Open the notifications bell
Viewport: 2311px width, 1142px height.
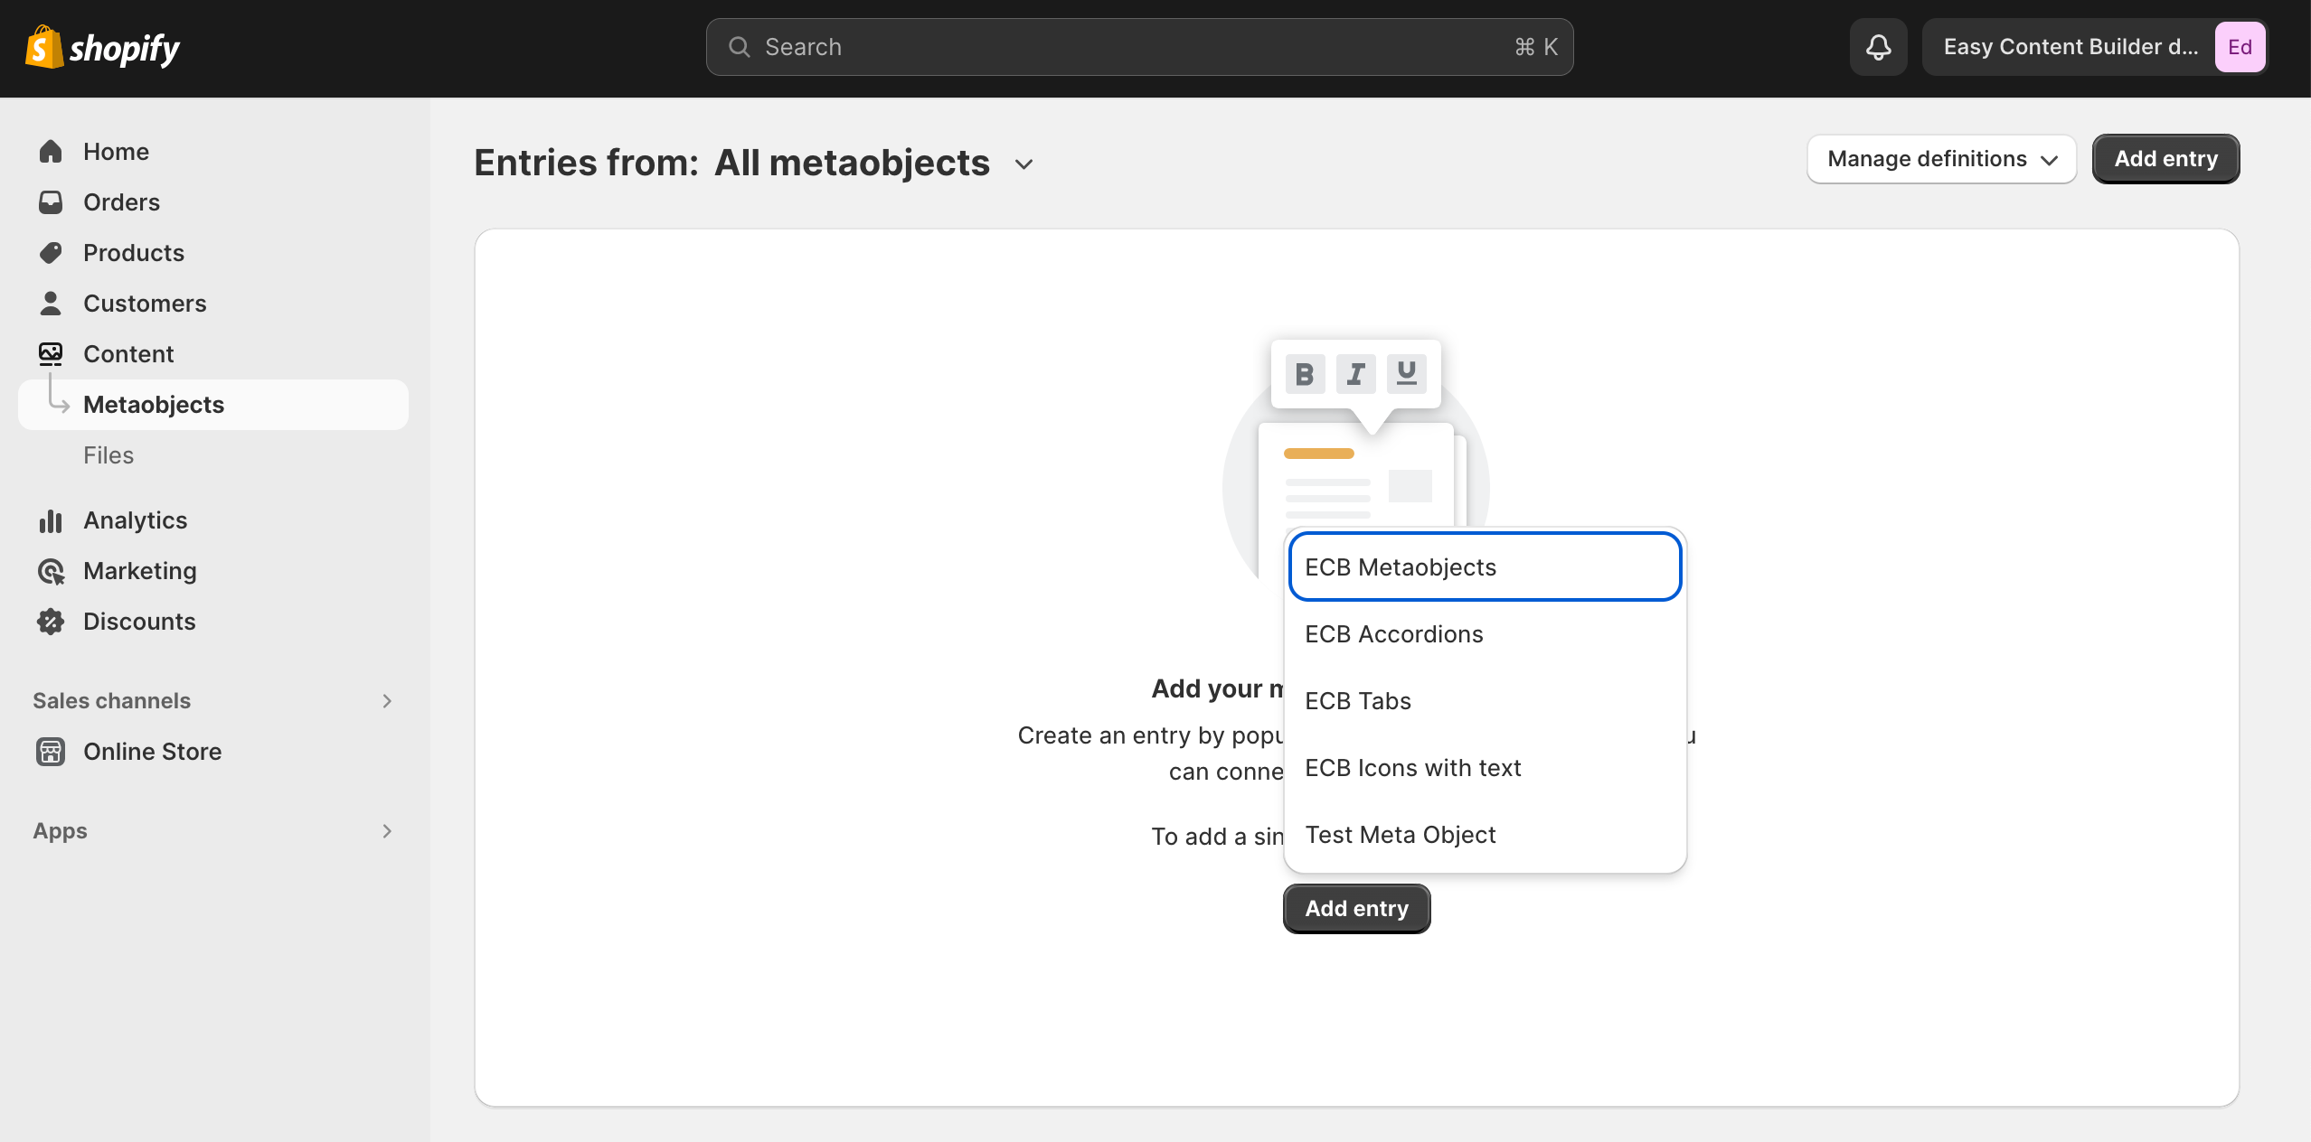(1878, 47)
